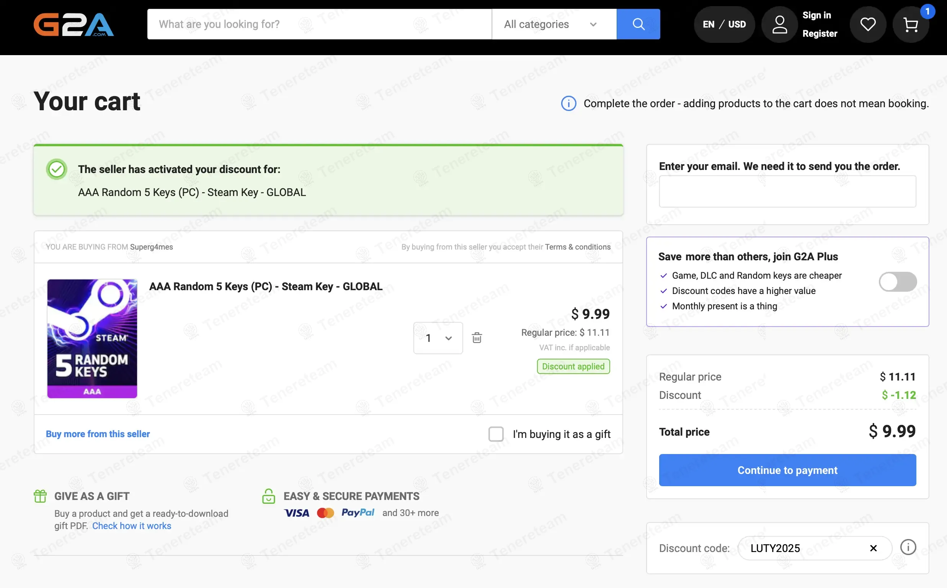This screenshot has width=947, height=588.
Task: Click the G2A logo
Action: (73, 24)
